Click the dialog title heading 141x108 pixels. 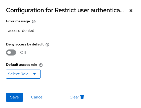[65, 10]
